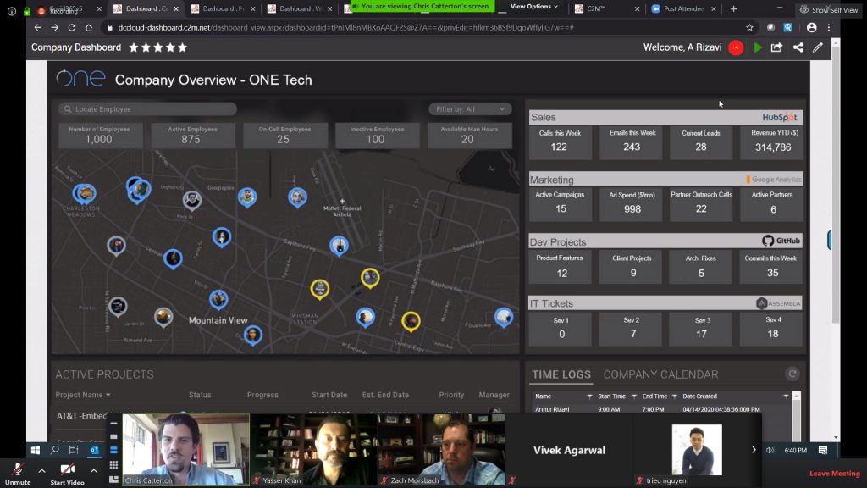
Task: Show next participants in video strip
Action: [753, 450]
